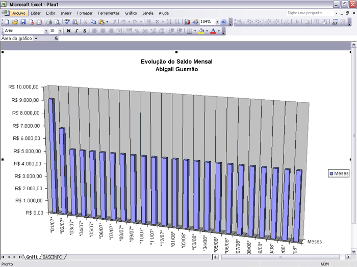The height and width of the screenshot is (267, 357).
Task: Toggle bold formatting (N button)
Action: tap(69, 31)
